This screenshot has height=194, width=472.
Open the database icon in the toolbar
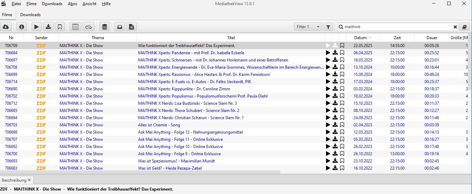tap(105, 27)
